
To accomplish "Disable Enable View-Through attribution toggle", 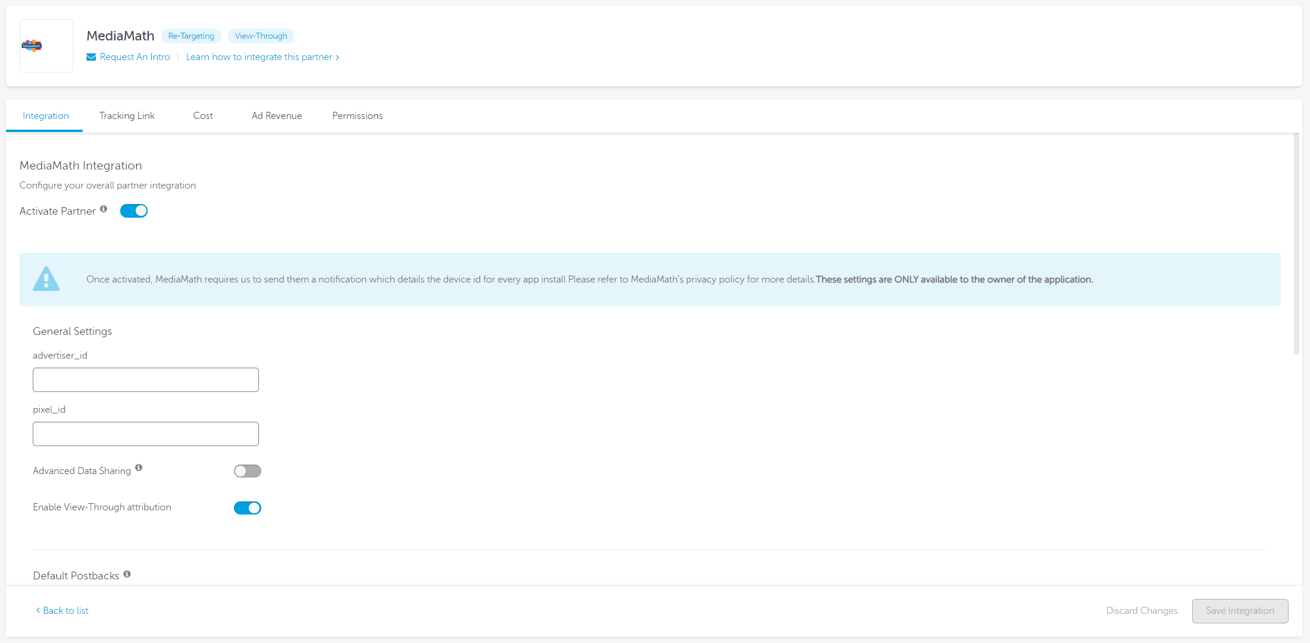I will tap(248, 508).
